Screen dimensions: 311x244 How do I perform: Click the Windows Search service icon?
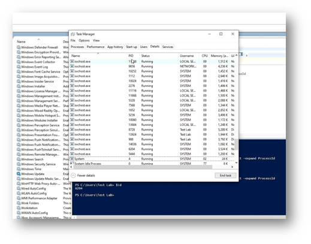pos(19,159)
